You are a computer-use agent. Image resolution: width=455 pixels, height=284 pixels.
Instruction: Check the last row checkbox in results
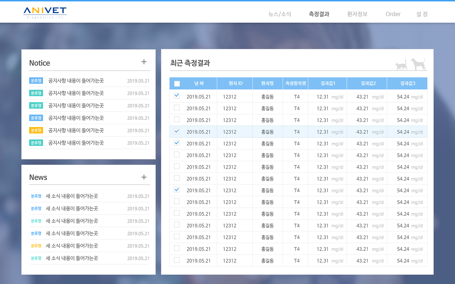(177, 260)
